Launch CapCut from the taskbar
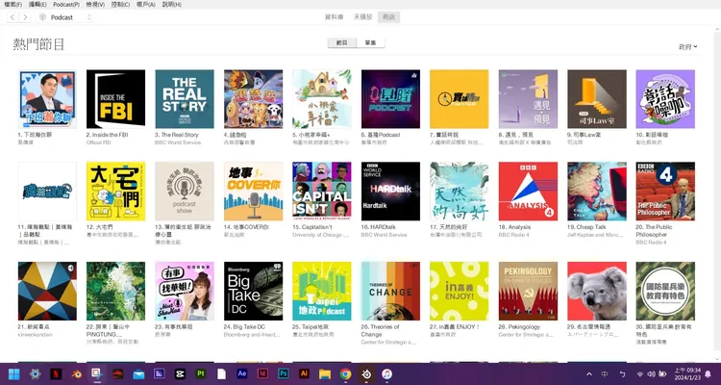Viewport: 721px width, 385px height. 180,374
